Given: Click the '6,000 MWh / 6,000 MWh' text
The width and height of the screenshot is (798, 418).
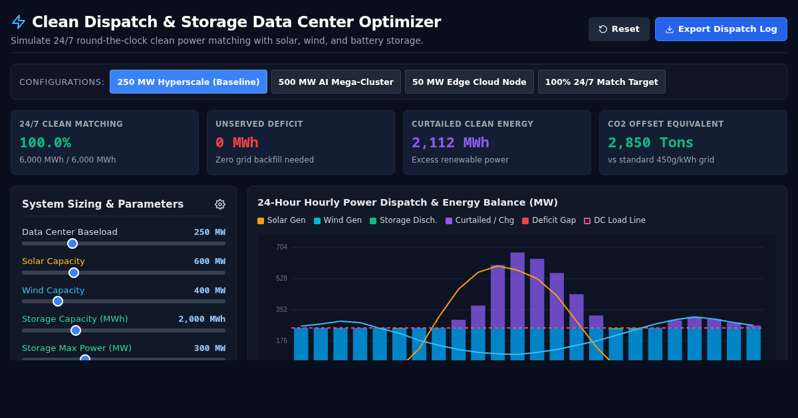Looking at the screenshot, I should pos(67,160).
